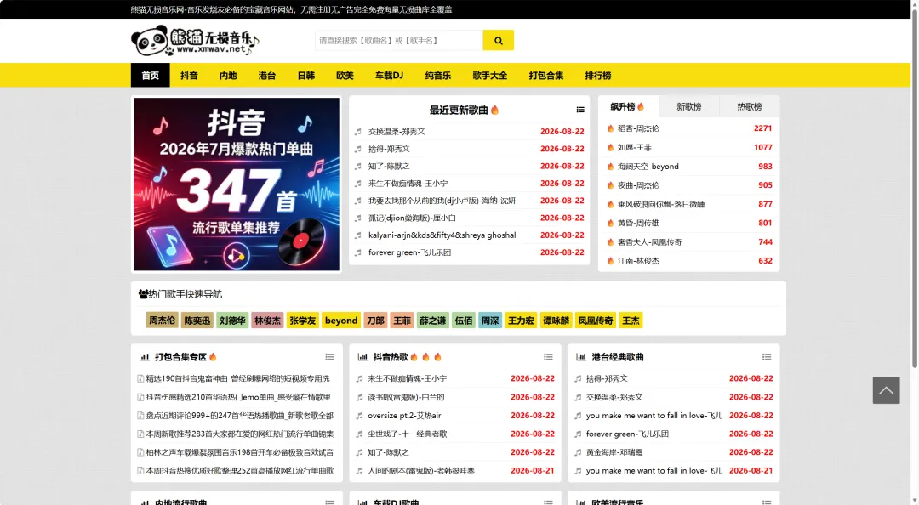Viewport: 919px width, 505px height.
Task: Click the chart icon beside 打包合集专区
Action: (x=144, y=357)
